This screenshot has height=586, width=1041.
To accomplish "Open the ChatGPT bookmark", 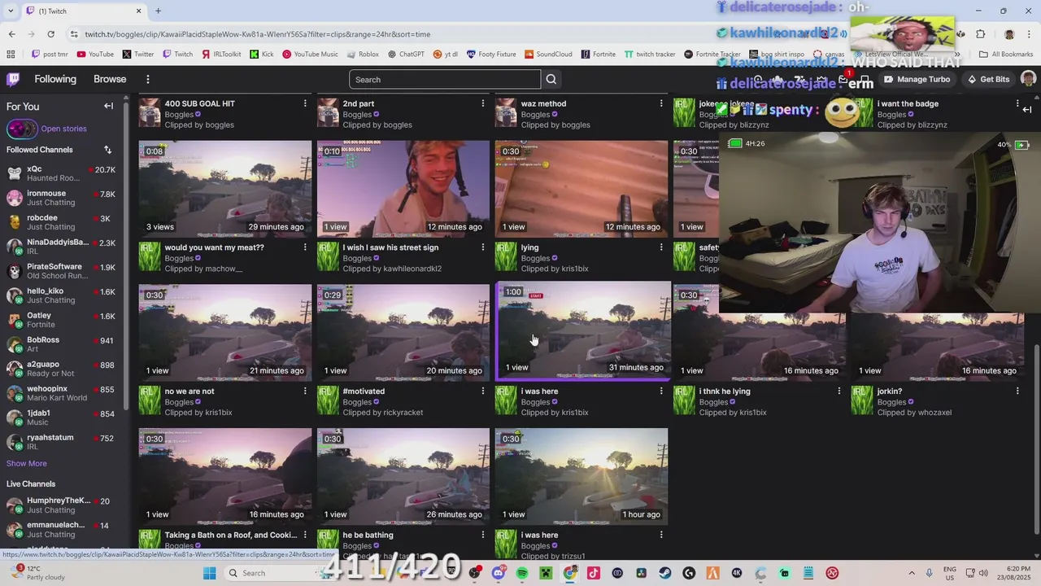I will coord(406,55).
